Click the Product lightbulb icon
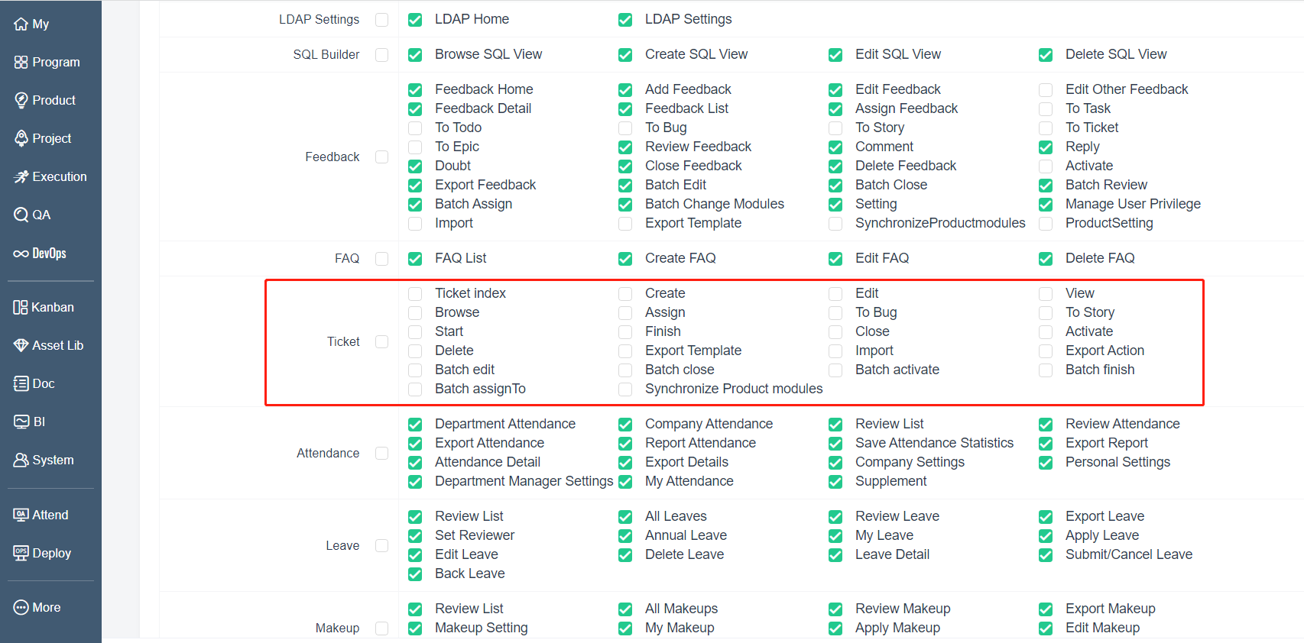The image size is (1304, 643). tap(21, 100)
